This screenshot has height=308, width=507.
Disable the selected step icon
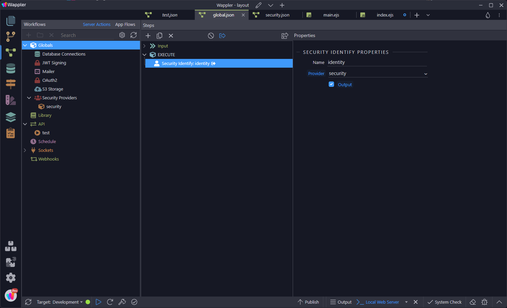coord(211,36)
